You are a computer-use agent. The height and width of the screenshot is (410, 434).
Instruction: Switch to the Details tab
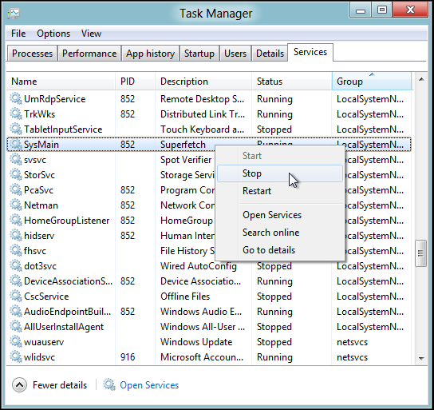click(x=270, y=54)
